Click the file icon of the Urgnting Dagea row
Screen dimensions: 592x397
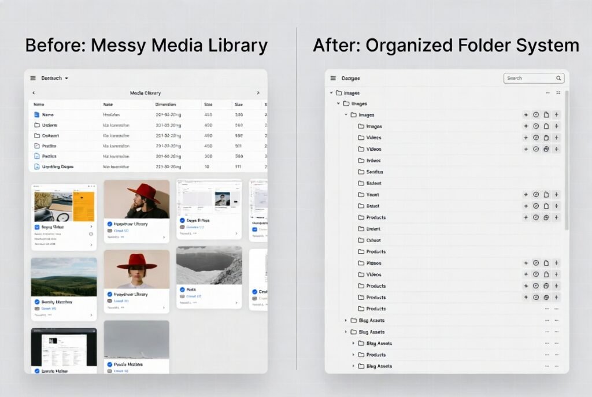[x=37, y=166]
